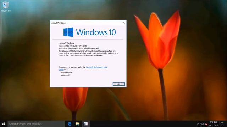227x127 pixels.
Task: Click the OK button in About Windows
Action: coord(118,84)
